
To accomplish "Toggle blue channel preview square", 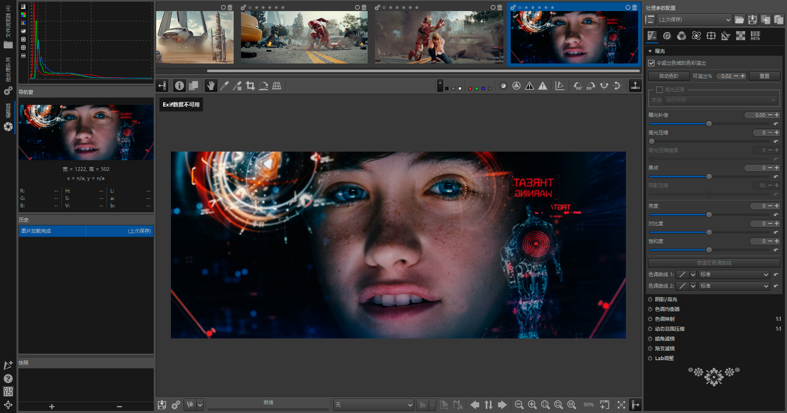I will point(483,88).
